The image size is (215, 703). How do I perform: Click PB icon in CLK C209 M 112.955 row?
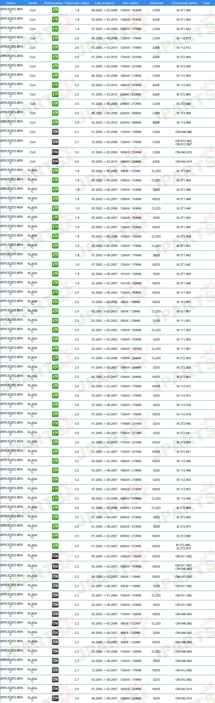pyautogui.click(x=55, y=76)
